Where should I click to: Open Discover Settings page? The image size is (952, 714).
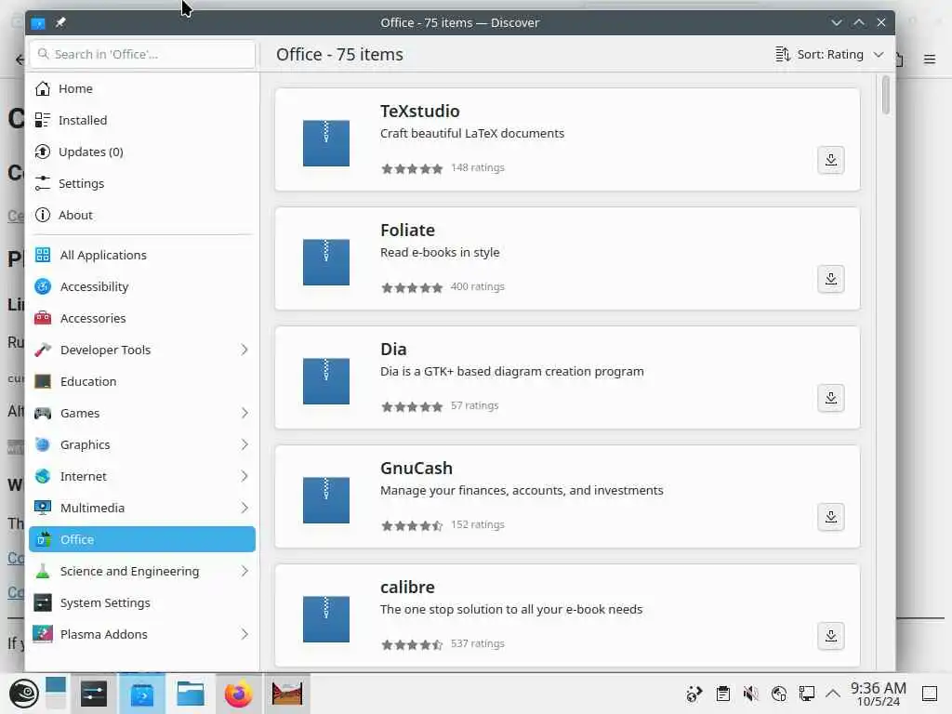(142, 183)
